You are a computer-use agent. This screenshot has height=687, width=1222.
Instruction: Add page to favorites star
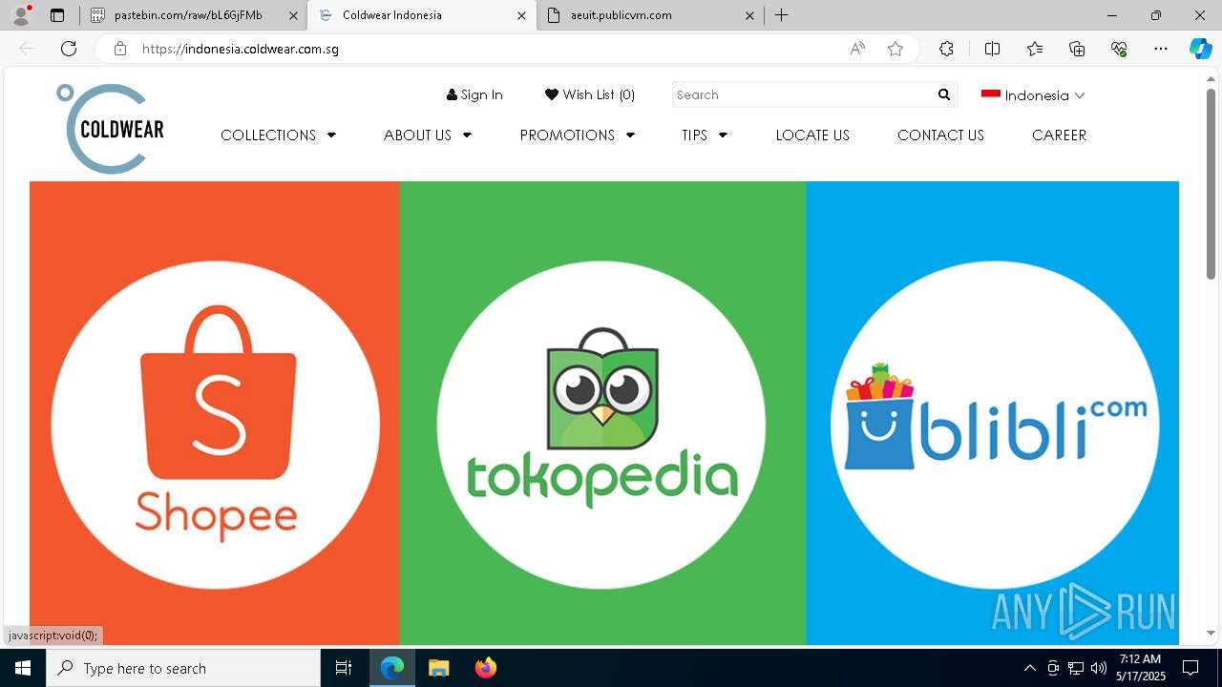tap(895, 49)
